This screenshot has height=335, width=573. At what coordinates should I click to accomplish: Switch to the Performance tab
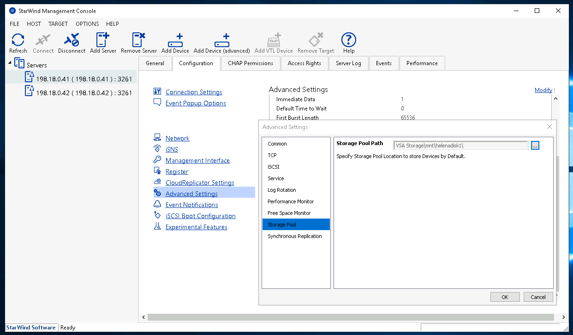(x=422, y=63)
